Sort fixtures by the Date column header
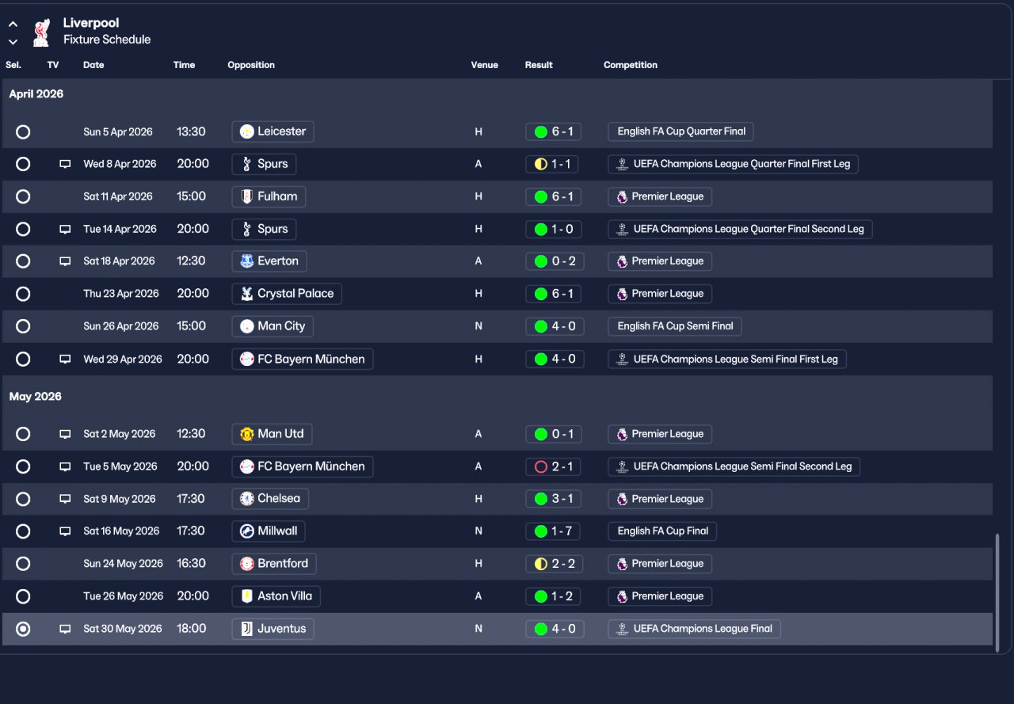The width and height of the screenshot is (1014, 704). click(x=93, y=65)
